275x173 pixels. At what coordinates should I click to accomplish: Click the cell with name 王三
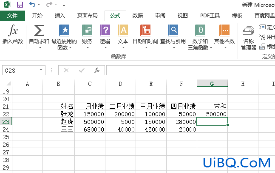(x=59, y=129)
